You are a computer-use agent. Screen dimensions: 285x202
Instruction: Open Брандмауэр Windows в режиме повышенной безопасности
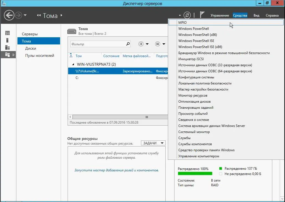(226, 53)
